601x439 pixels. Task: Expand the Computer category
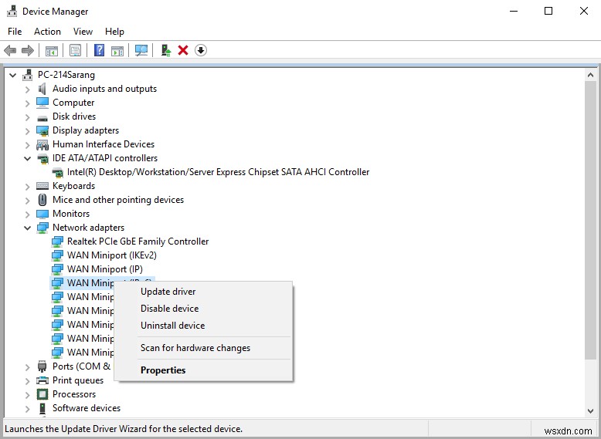(x=27, y=103)
